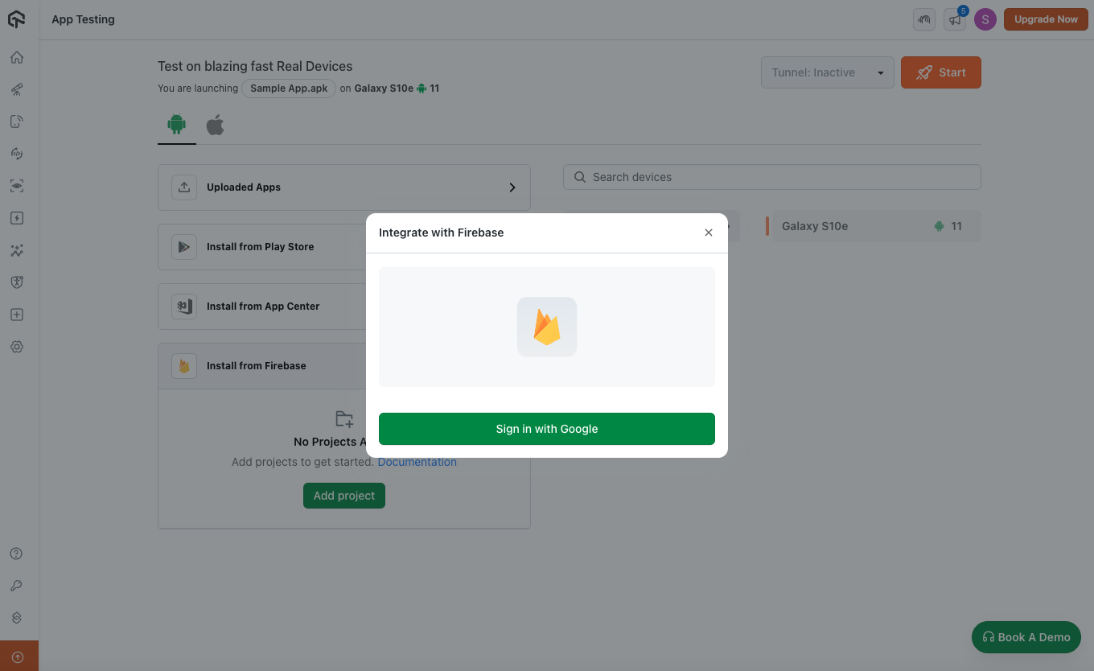Switch to the Apple iOS tab

coord(215,125)
